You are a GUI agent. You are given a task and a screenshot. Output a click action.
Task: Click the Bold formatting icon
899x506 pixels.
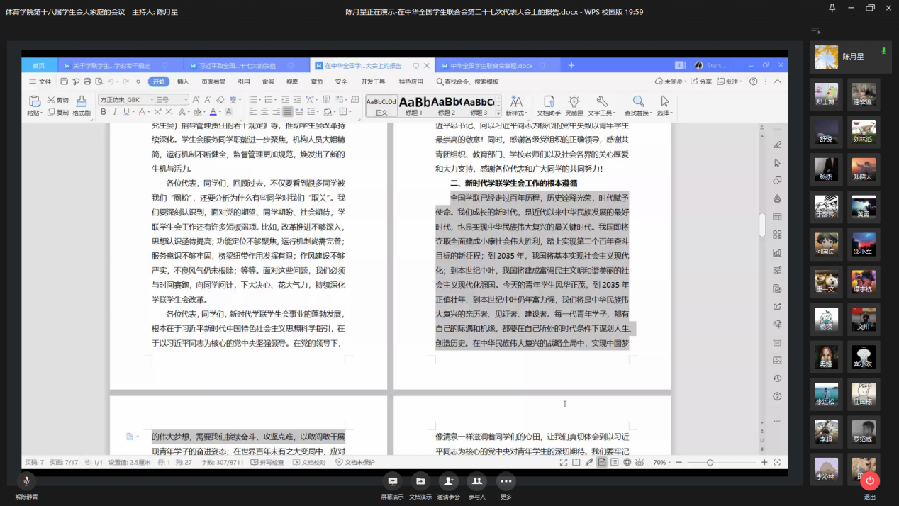(x=104, y=112)
